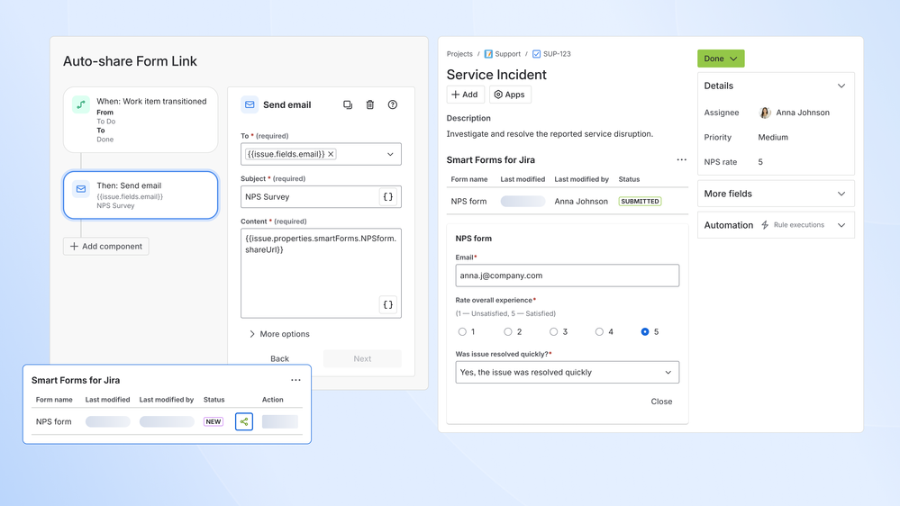The width and height of the screenshot is (900, 506).
Task: Click Service Incident title
Action: [495, 75]
